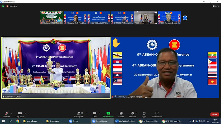
Task: Select the BRUNEI DARUSSALAM participant thumbnail
Action: [99, 18]
